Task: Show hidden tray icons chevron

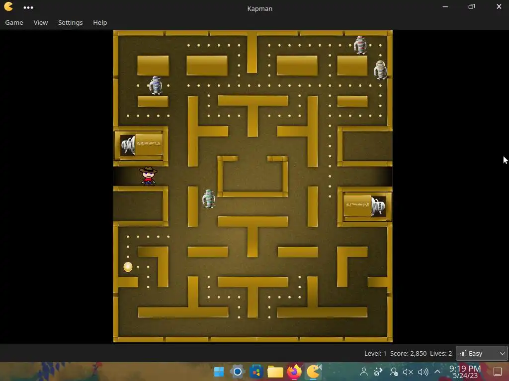Action: point(437,372)
